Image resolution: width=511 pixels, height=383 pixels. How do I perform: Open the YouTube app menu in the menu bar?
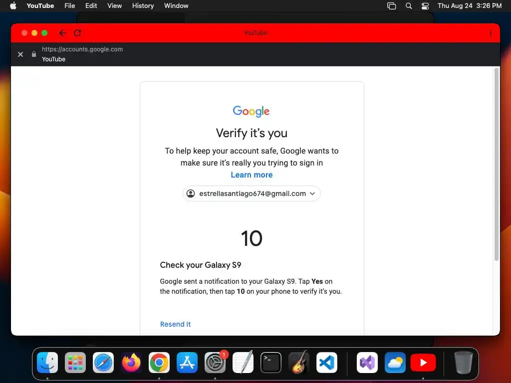click(x=40, y=5)
